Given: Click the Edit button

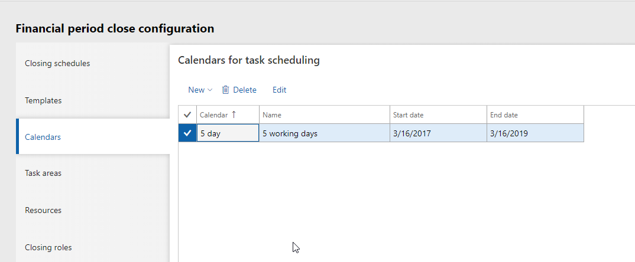Looking at the screenshot, I should pyautogui.click(x=279, y=90).
